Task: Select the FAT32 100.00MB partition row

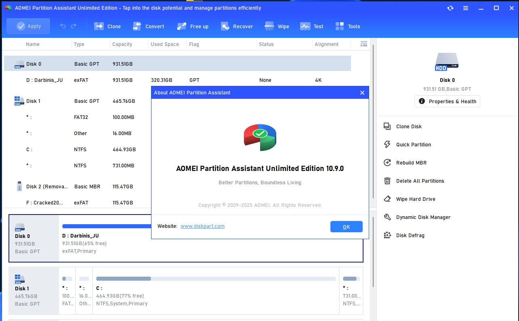Action: pos(78,117)
